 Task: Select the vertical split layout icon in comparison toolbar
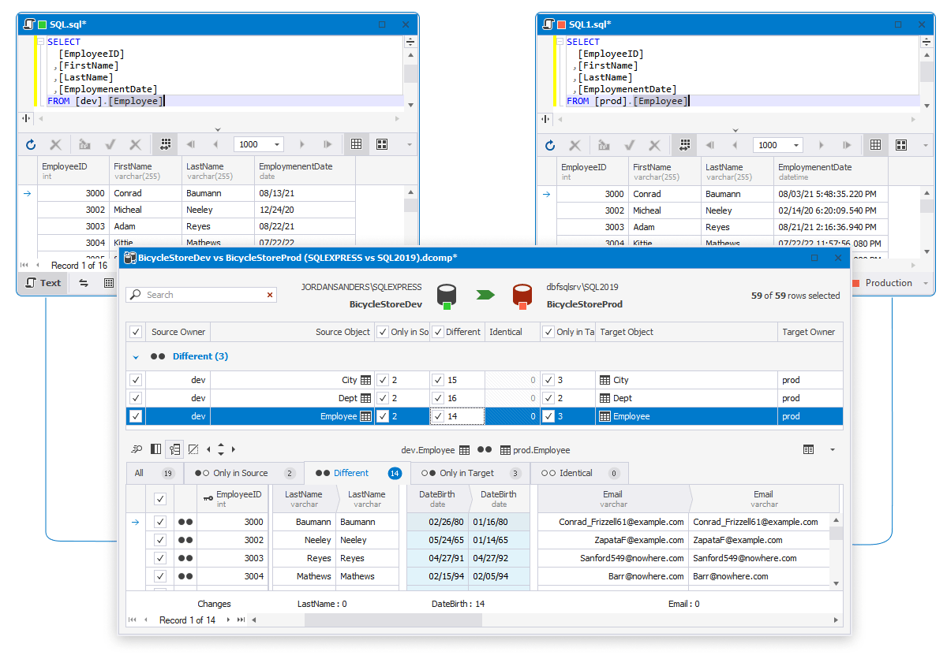[155, 448]
